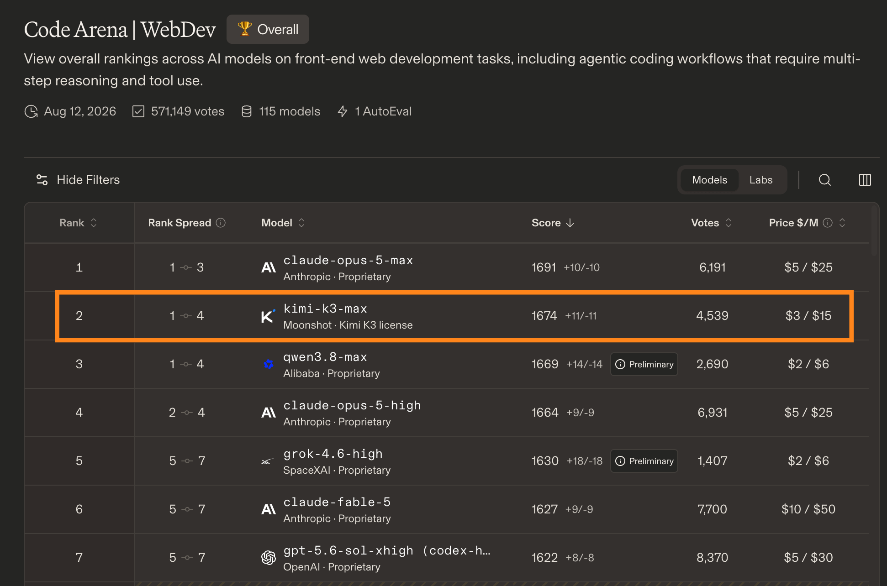Show the Price $/M info tooltip

[828, 223]
